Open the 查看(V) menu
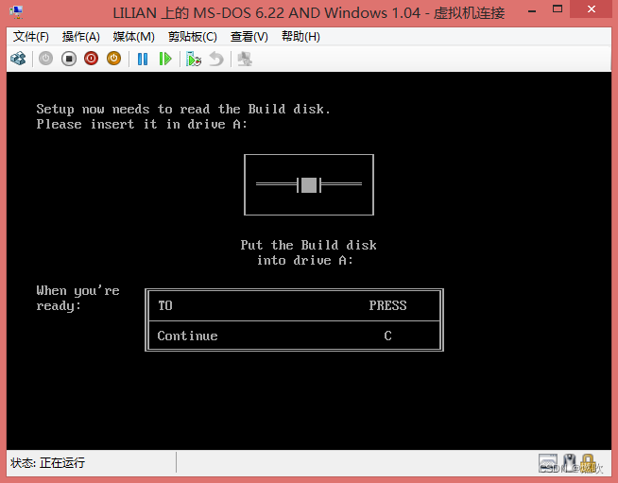Viewport: 618px width, 483px height. point(249,37)
